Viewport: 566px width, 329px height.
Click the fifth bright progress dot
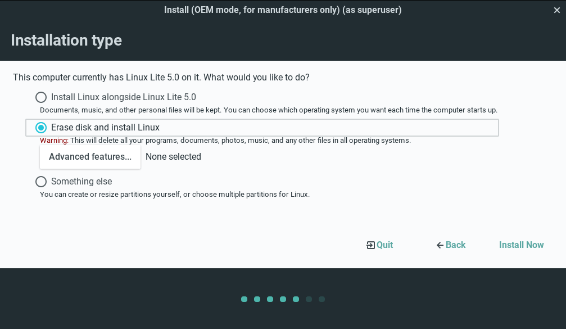pyautogui.click(x=296, y=299)
